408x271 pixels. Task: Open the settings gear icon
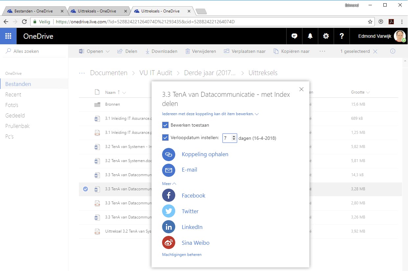point(326,36)
